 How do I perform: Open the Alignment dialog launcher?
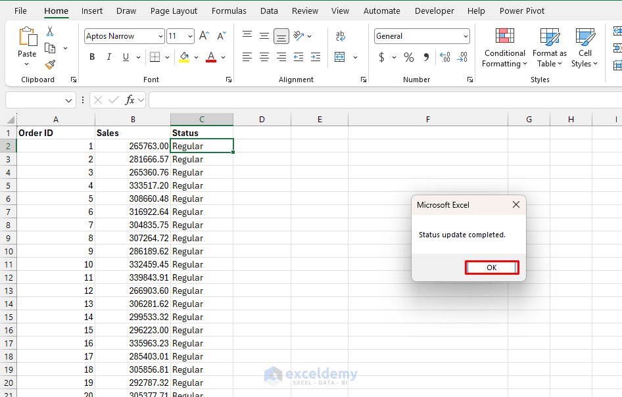coord(364,80)
